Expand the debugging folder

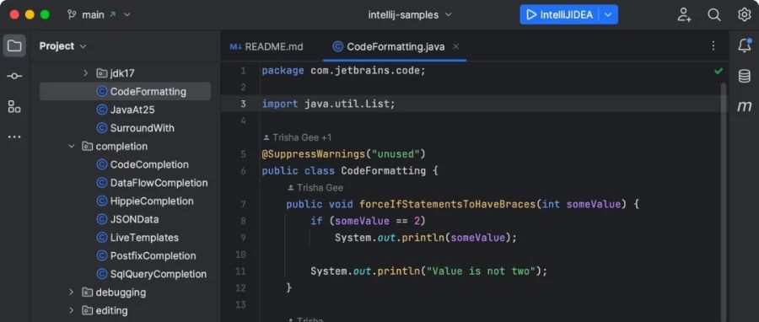(72, 292)
